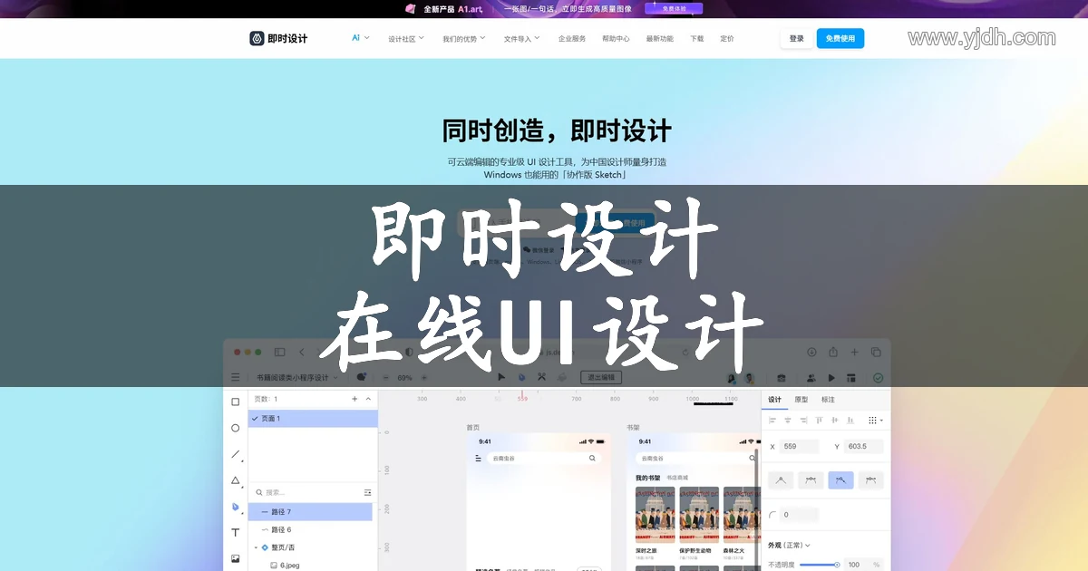Screen dimensions: 1088x571
Task: Click hamburger menu icon in 首页 frame
Action: (x=479, y=459)
